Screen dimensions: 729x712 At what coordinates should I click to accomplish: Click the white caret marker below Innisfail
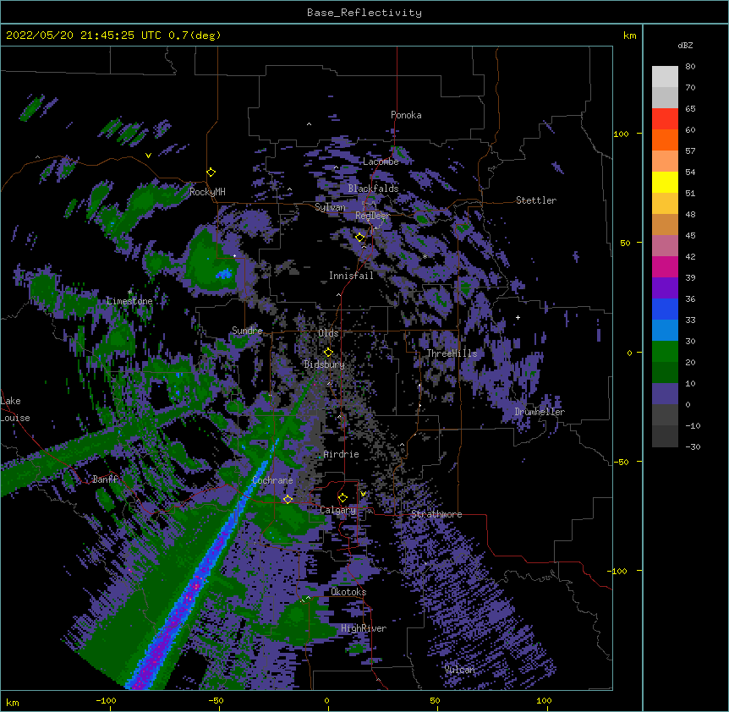[338, 294]
